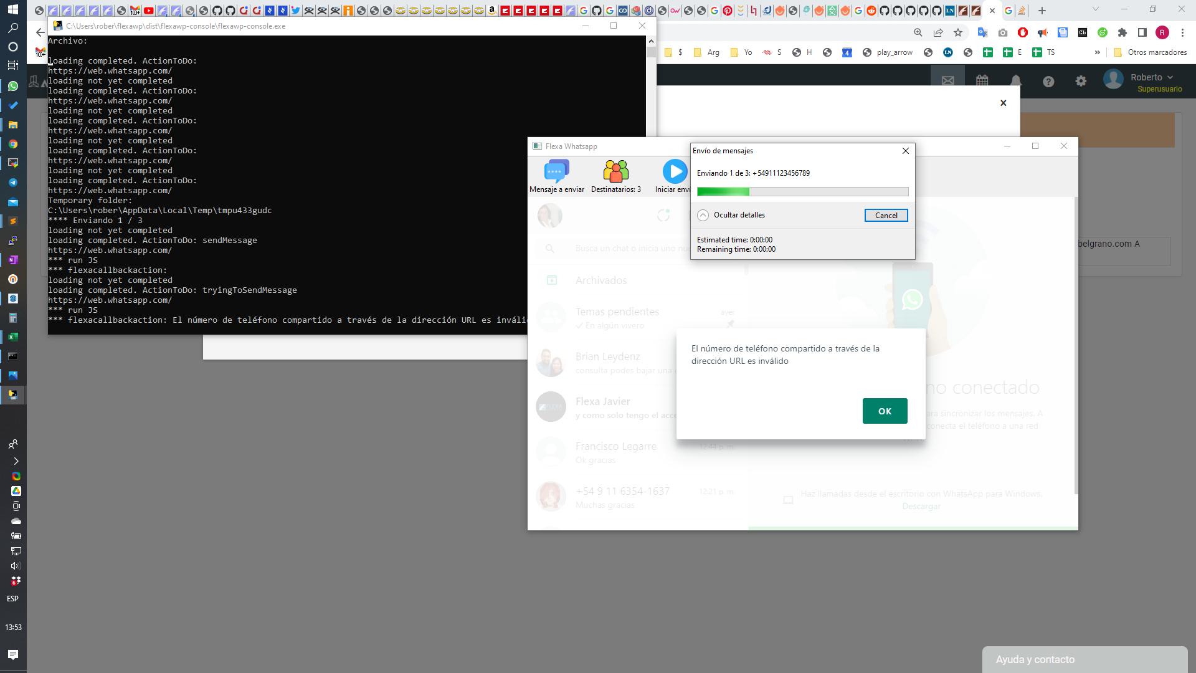The width and height of the screenshot is (1196, 673).
Task: Close the white web page modal with X
Action: tap(1003, 103)
